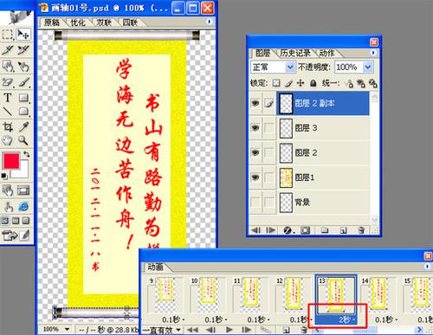Image resolution: width=433 pixels, height=335 pixels.
Task: Select the Rectangle shape tool
Action: click(23, 98)
